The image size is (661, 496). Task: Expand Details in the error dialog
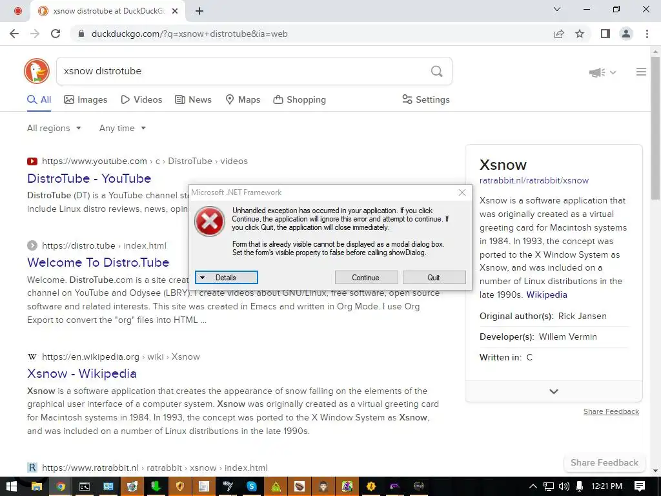point(227,278)
